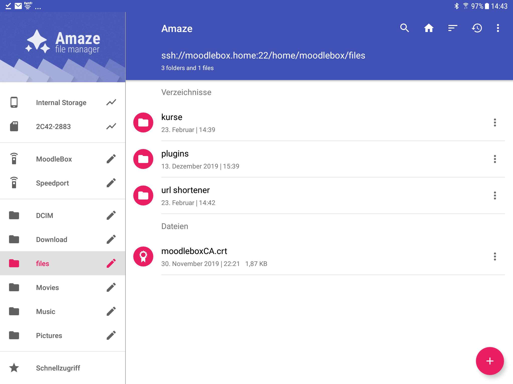Image resolution: width=513 pixels, height=384 pixels.
Task: Select the files bookmark
Action: (63, 263)
